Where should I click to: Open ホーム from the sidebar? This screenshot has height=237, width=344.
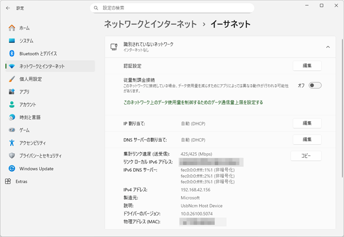point(24,28)
